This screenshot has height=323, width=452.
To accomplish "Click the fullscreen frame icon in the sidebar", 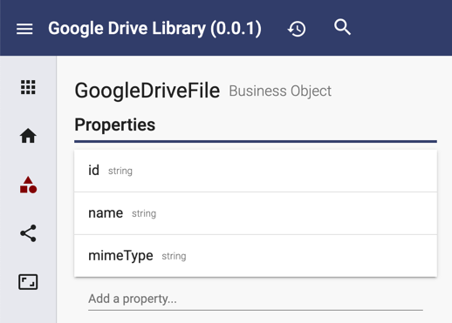I will (x=28, y=282).
